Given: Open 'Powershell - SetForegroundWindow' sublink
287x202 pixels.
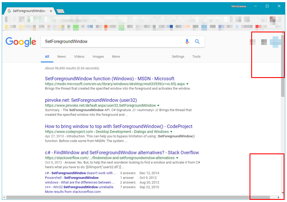Looking at the screenshot, I should tap(72, 178).
